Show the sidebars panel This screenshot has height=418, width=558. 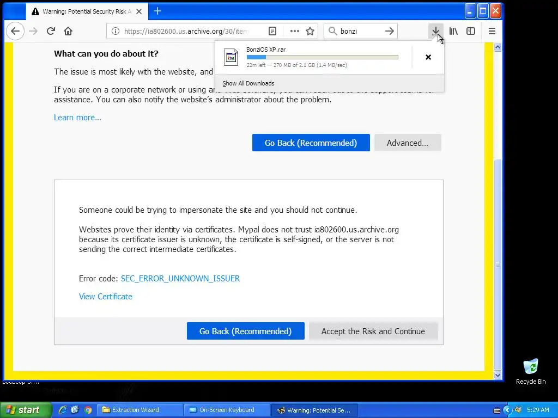471,31
